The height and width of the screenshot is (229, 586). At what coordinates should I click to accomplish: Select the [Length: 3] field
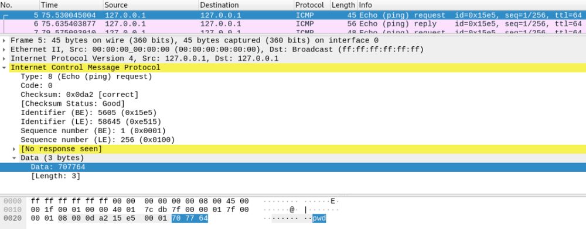[56, 176]
